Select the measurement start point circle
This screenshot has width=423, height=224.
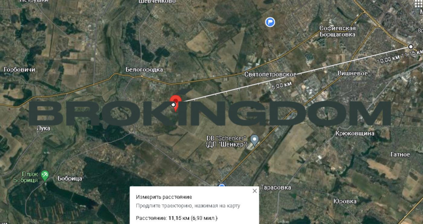pos(173,105)
